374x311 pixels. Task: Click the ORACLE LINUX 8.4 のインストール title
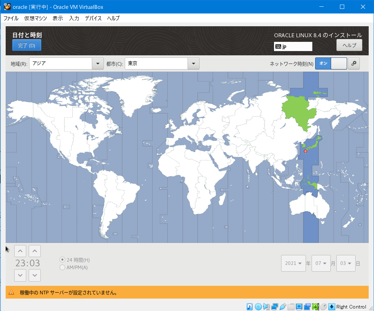[x=318, y=35]
